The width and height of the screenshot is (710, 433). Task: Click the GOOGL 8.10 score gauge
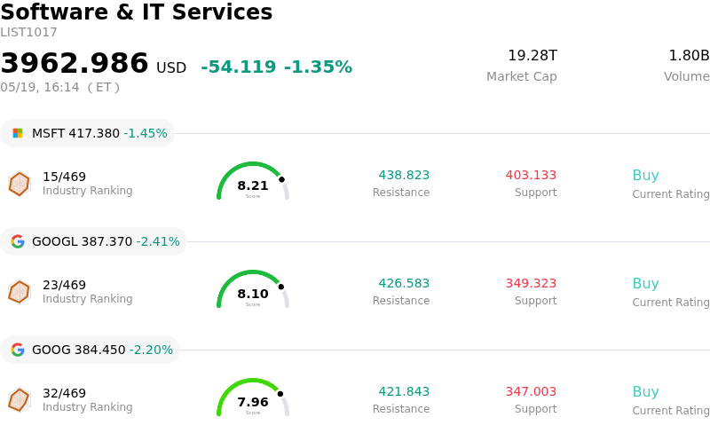(x=253, y=289)
